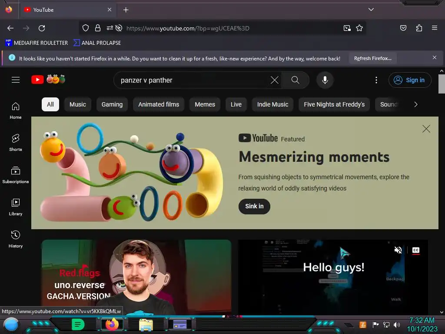Click the YouTube logo
Viewport: 445px width, 334px height.
pos(48,80)
